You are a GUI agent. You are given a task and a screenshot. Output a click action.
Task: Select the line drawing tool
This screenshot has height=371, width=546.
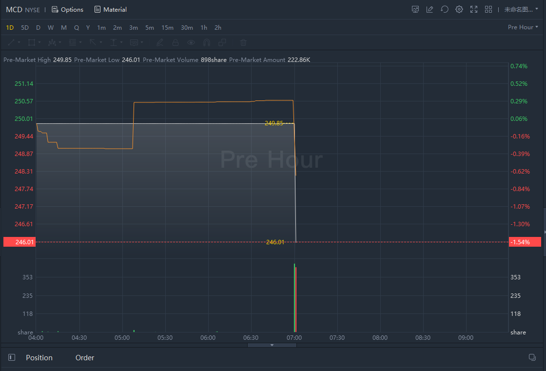pos(11,42)
